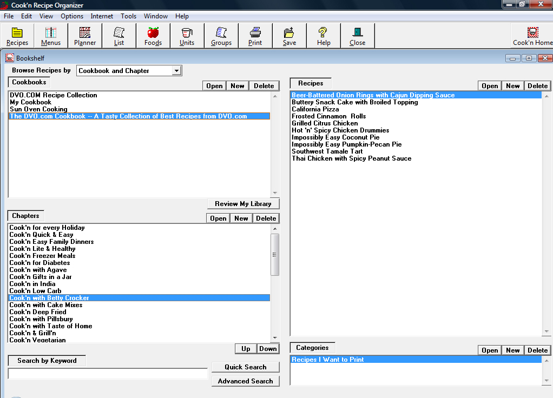Viewport: 553px width, 398px height.
Task: Click the Chapters list scrollbar thumb
Action: [x=275, y=255]
